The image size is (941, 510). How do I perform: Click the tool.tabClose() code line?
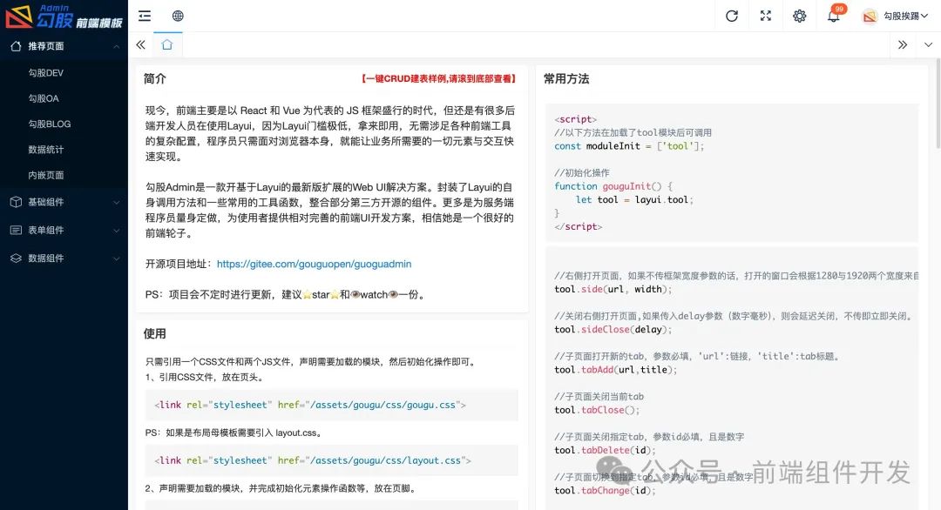(597, 410)
